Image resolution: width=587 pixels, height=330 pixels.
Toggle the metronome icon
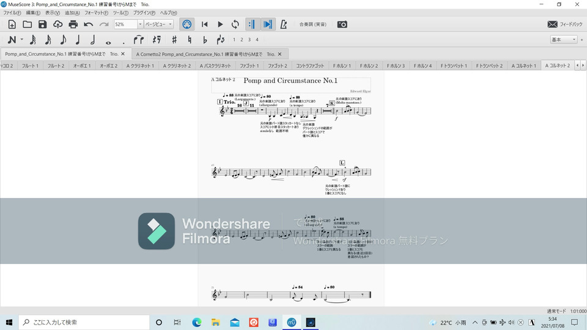(x=283, y=24)
